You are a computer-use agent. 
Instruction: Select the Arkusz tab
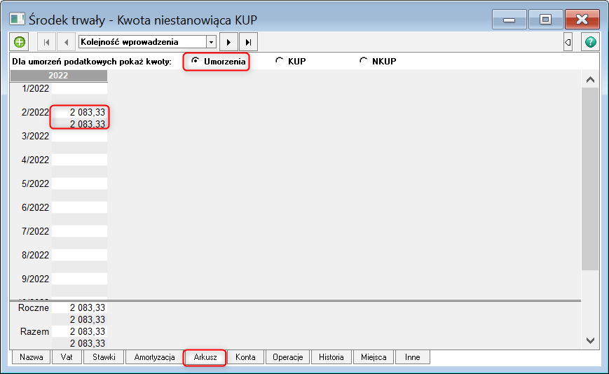[x=205, y=357]
